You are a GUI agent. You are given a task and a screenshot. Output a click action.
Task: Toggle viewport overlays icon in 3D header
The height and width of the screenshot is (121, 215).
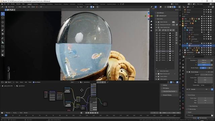pos(161,7)
